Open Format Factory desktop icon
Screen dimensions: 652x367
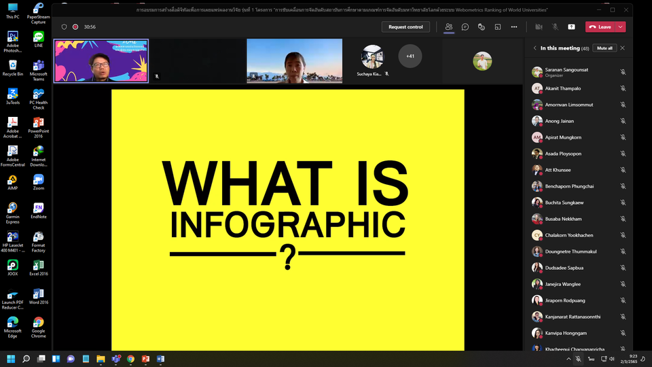tap(38, 242)
